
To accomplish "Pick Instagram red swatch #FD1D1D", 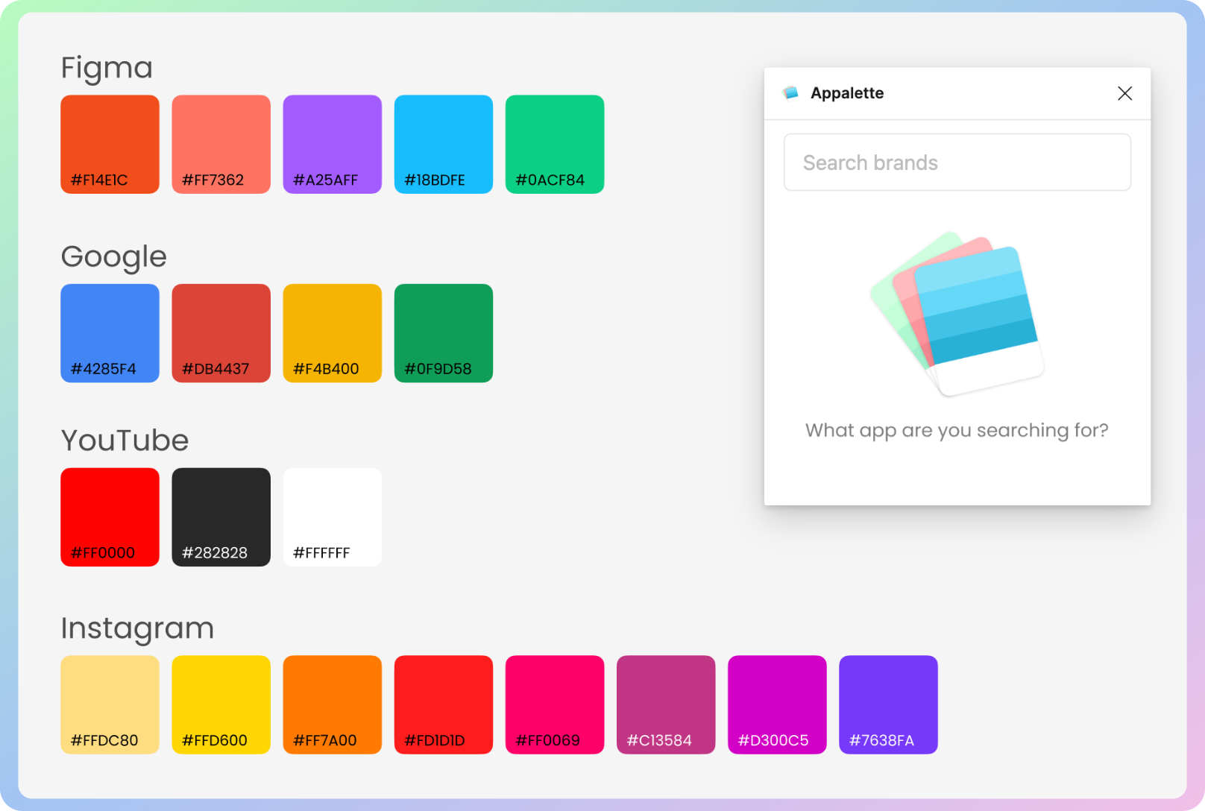I will (443, 704).
